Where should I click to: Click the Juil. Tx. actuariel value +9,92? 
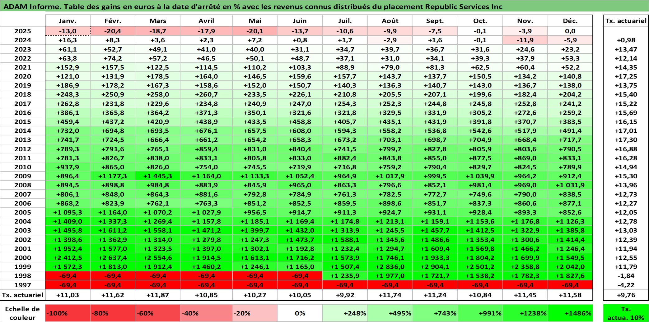click(345, 295)
